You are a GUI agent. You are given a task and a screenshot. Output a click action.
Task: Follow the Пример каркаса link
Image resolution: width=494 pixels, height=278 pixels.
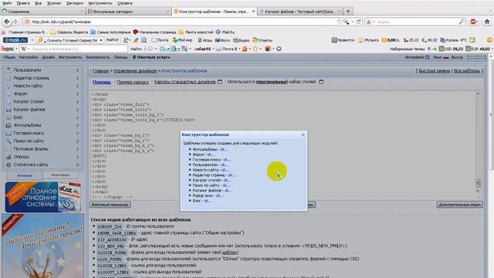pyautogui.click(x=133, y=82)
